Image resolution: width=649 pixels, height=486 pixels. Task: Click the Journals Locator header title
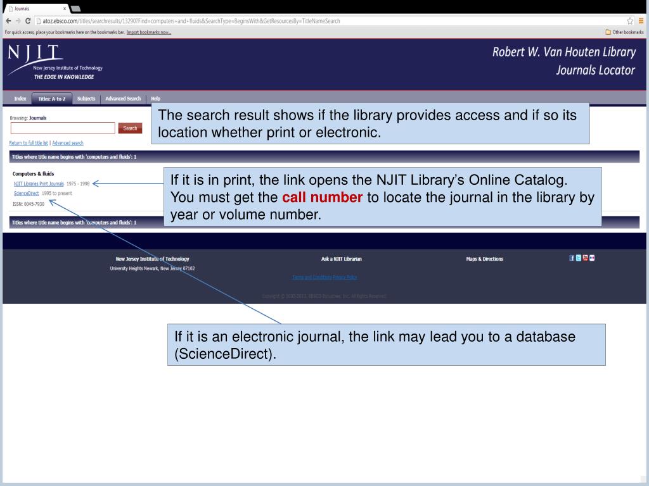[595, 70]
